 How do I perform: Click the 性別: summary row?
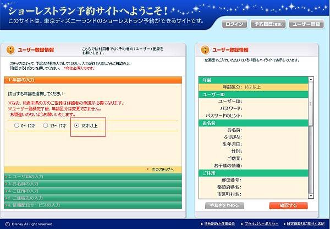point(254,152)
